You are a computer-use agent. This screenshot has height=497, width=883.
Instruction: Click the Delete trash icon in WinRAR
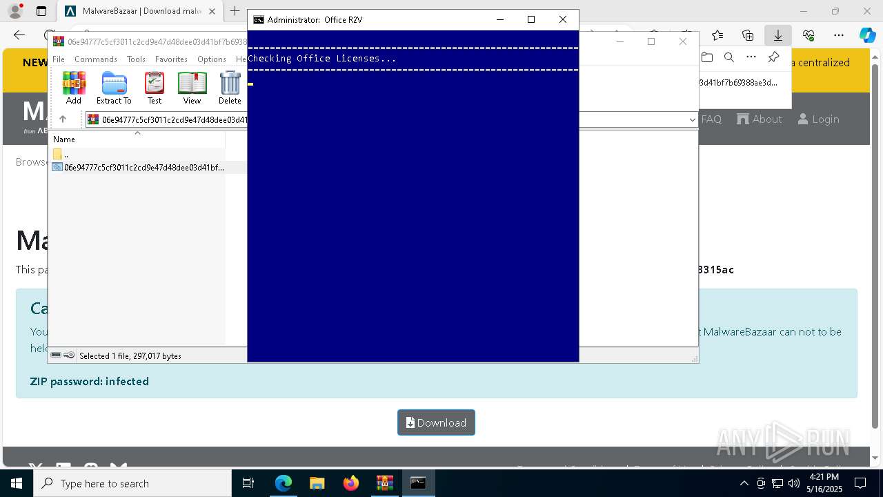point(230,88)
